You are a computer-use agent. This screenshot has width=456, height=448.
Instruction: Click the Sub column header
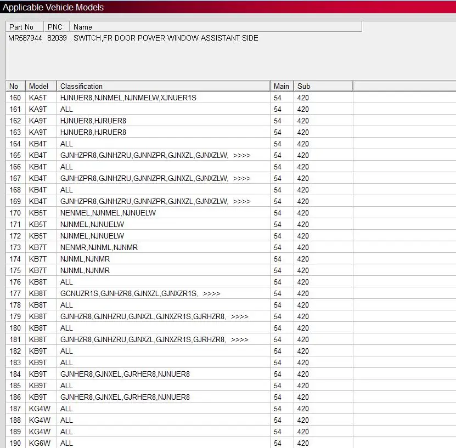click(x=323, y=86)
